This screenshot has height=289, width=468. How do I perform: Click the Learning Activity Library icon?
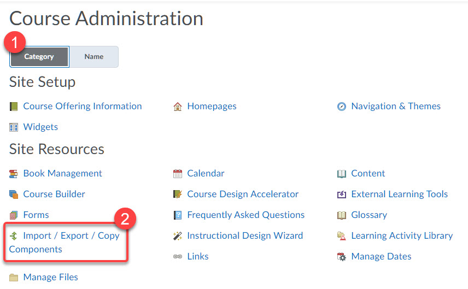(x=342, y=236)
